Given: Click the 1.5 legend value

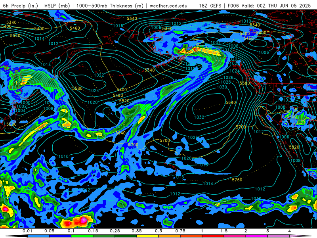Looking at the screenshot, I should [224, 231].
